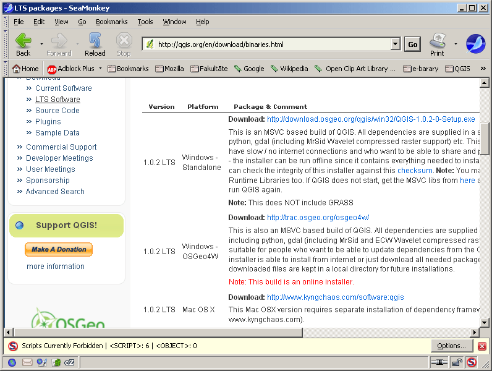The image size is (492, 371).
Task: Open the Bookmarks menu
Action: point(112,22)
